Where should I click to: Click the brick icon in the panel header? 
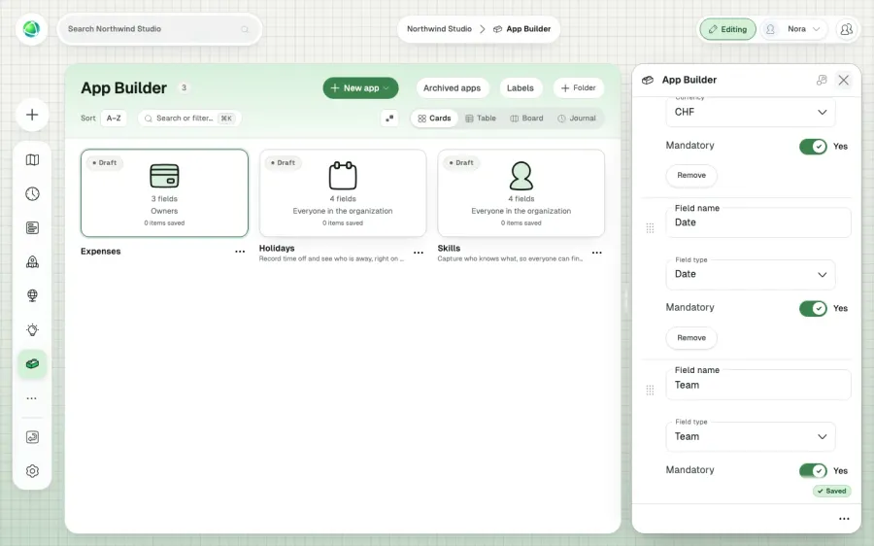pos(648,81)
